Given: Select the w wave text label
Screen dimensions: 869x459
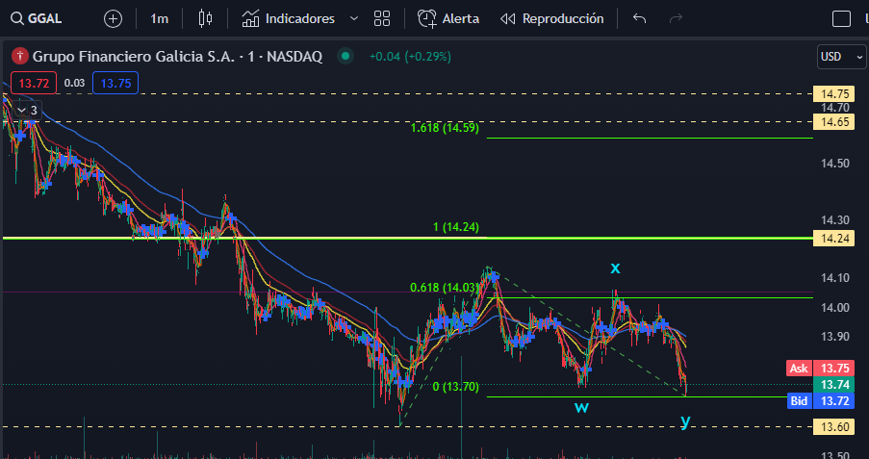Looking at the screenshot, I should tap(581, 407).
